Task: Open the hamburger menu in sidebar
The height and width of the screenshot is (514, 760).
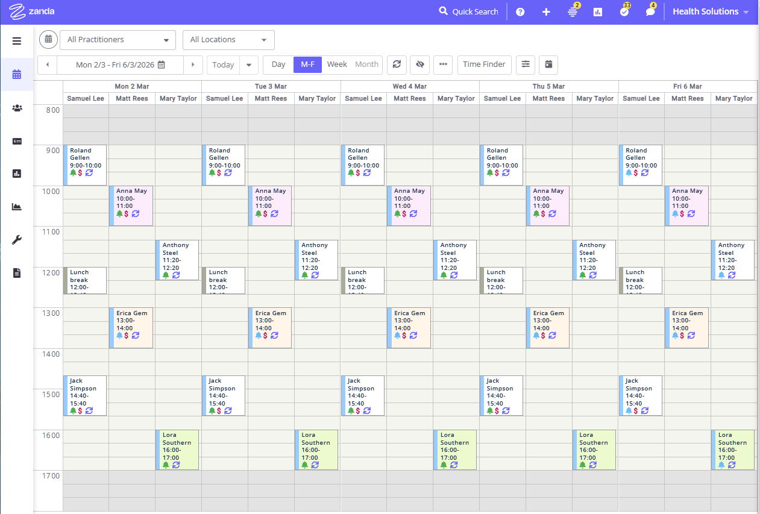Action: tap(16, 41)
